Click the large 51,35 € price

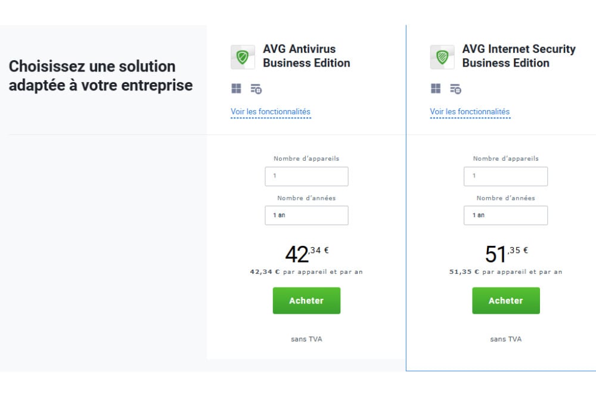pyautogui.click(x=505, y=254)
